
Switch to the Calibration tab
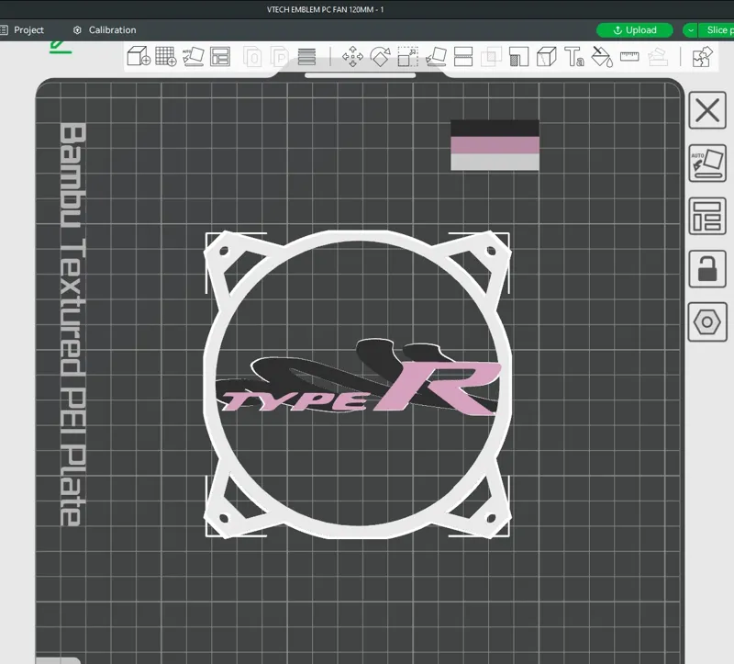coord(105,30)
